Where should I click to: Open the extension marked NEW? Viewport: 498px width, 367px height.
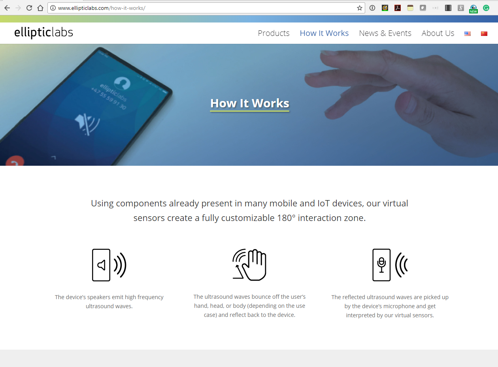click(473, 9)
